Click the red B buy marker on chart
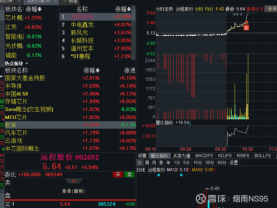The height and width of the screenshot is (208, 277). coord(246,28)
